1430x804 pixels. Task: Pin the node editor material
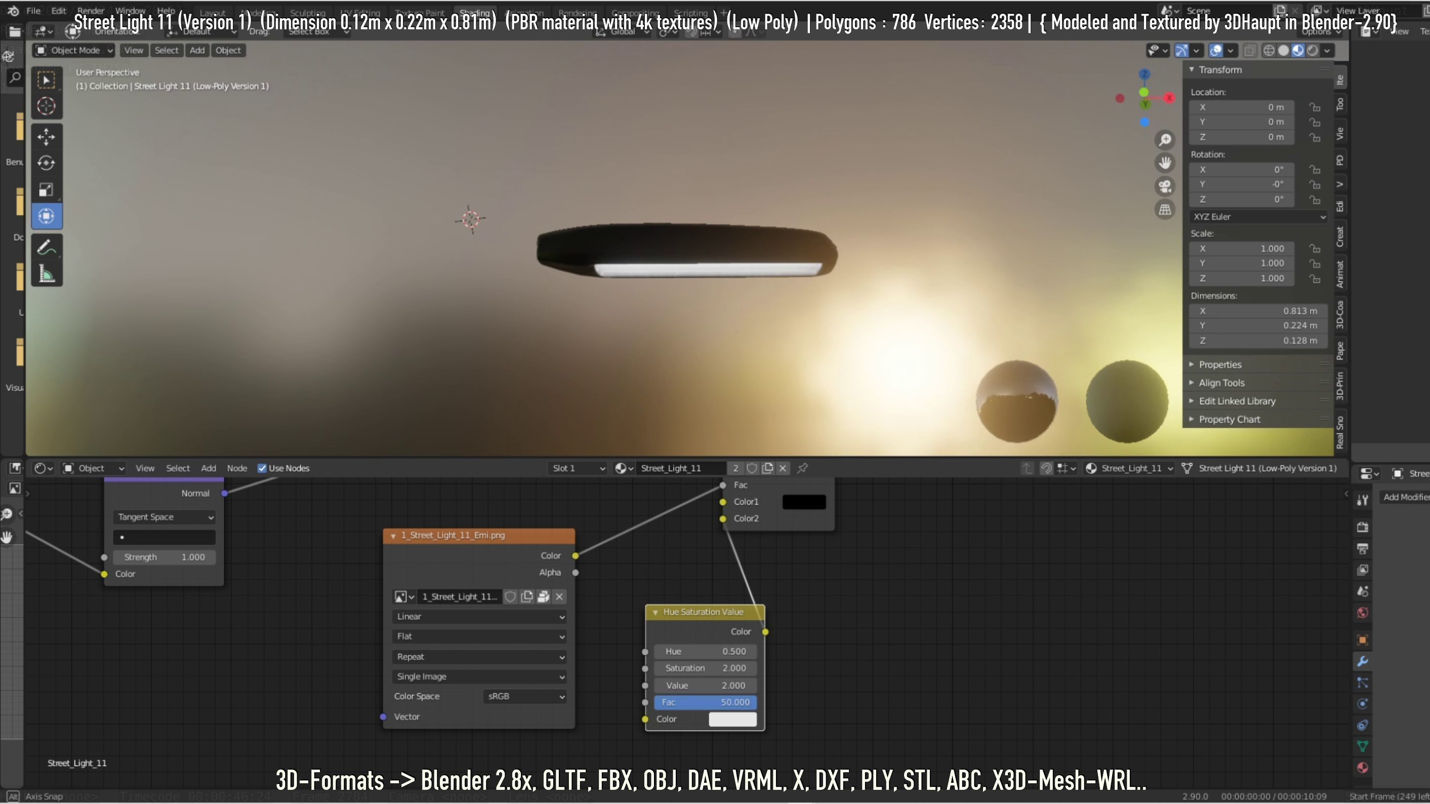pos(803,469)
